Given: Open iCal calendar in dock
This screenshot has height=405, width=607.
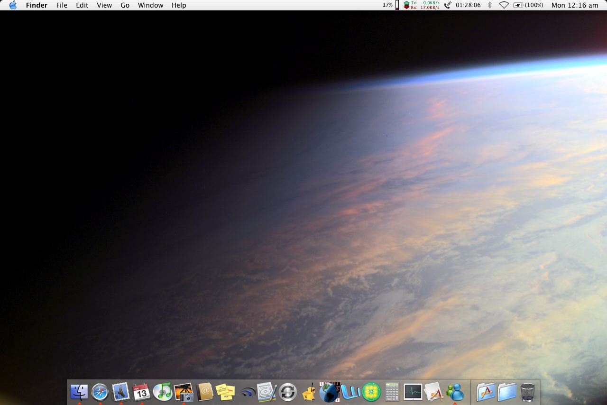Looking at the screenshot, I should coord(141,392).
